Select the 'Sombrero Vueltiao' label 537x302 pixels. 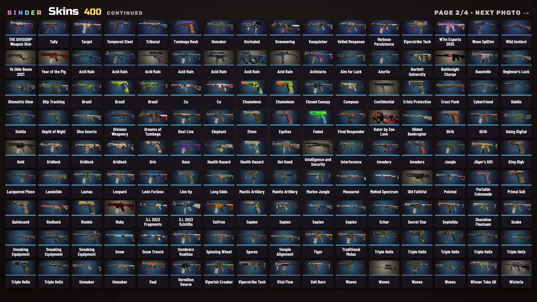click(186, 252)
